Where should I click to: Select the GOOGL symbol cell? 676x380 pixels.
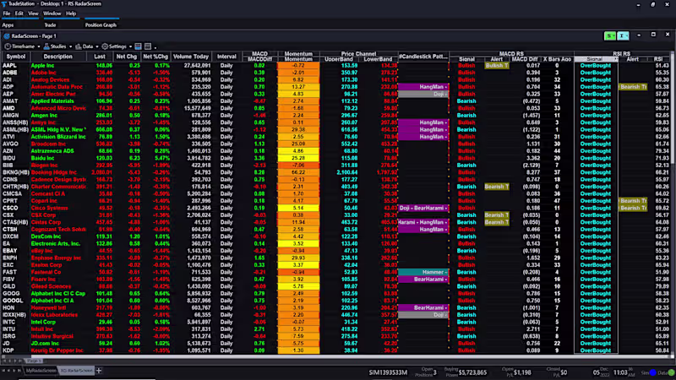click(x=13, y=301)
